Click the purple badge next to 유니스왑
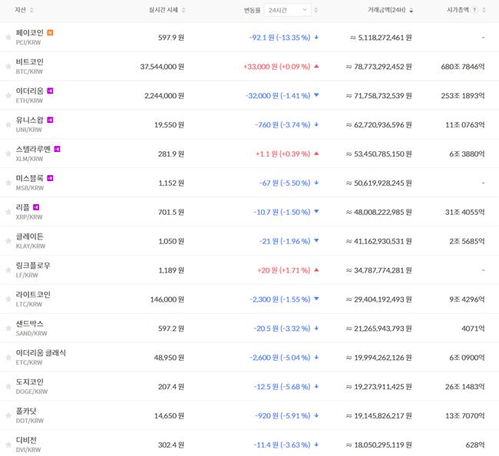Screen dimensions: 499x456 (x=50, y=120)
